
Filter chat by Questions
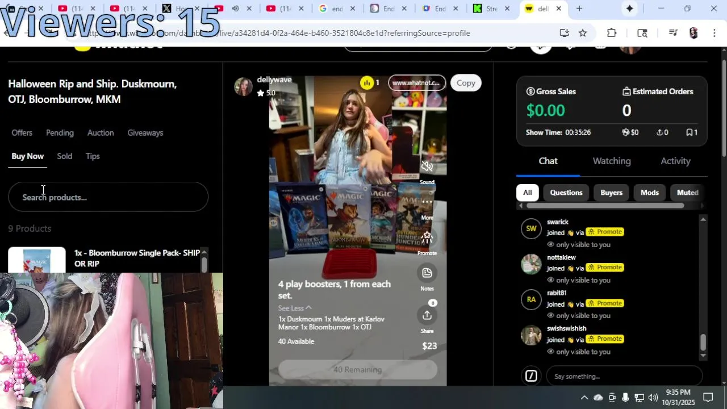(566, 193)
